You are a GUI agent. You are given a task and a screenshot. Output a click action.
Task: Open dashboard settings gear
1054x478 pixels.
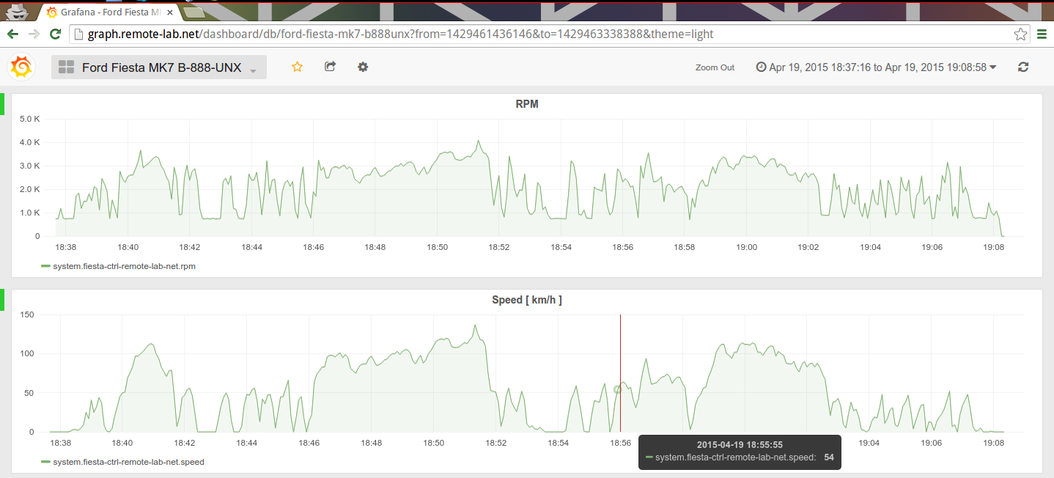[x=363, y=67]
